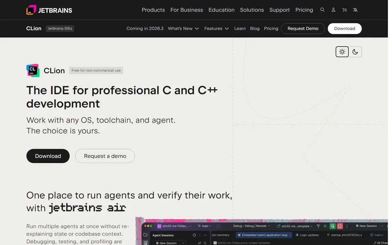Open the Products menu
This screenshot has height=245, width=392.
(x=153, y=10)
